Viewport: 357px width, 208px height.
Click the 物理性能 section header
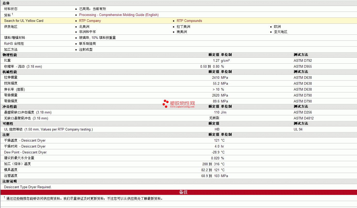[x=10, y=55]
